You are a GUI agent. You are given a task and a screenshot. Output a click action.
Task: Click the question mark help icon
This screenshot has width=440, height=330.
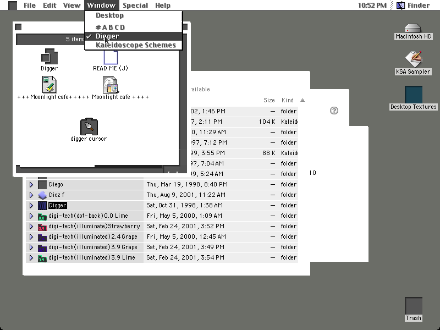pos(334,111)
